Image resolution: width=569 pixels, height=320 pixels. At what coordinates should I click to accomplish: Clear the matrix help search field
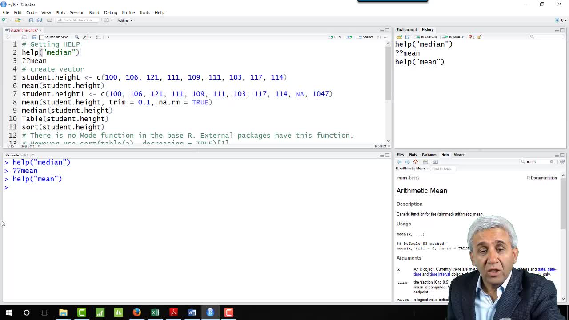[552, 162]
